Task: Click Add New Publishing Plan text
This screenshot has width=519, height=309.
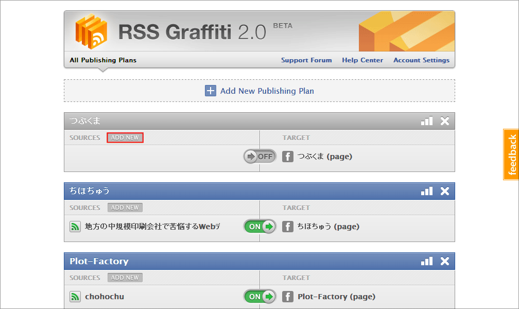Action: [x=267, y=91]
